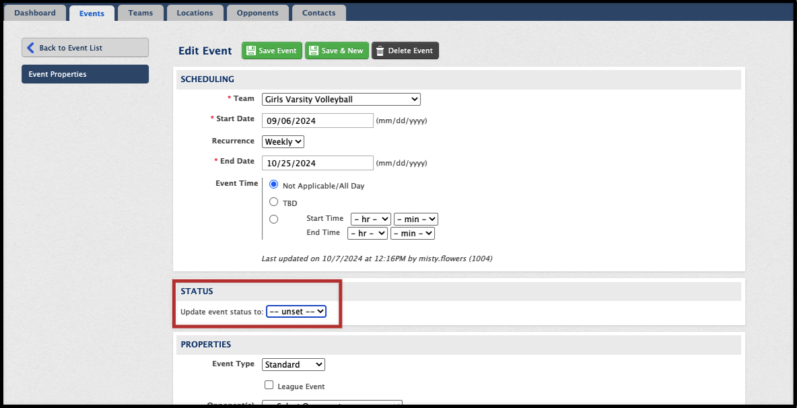Click the floppy disk icon on Save & New
Image resolution: width=797 pixels, height=408 pixels.
[314, 50]
